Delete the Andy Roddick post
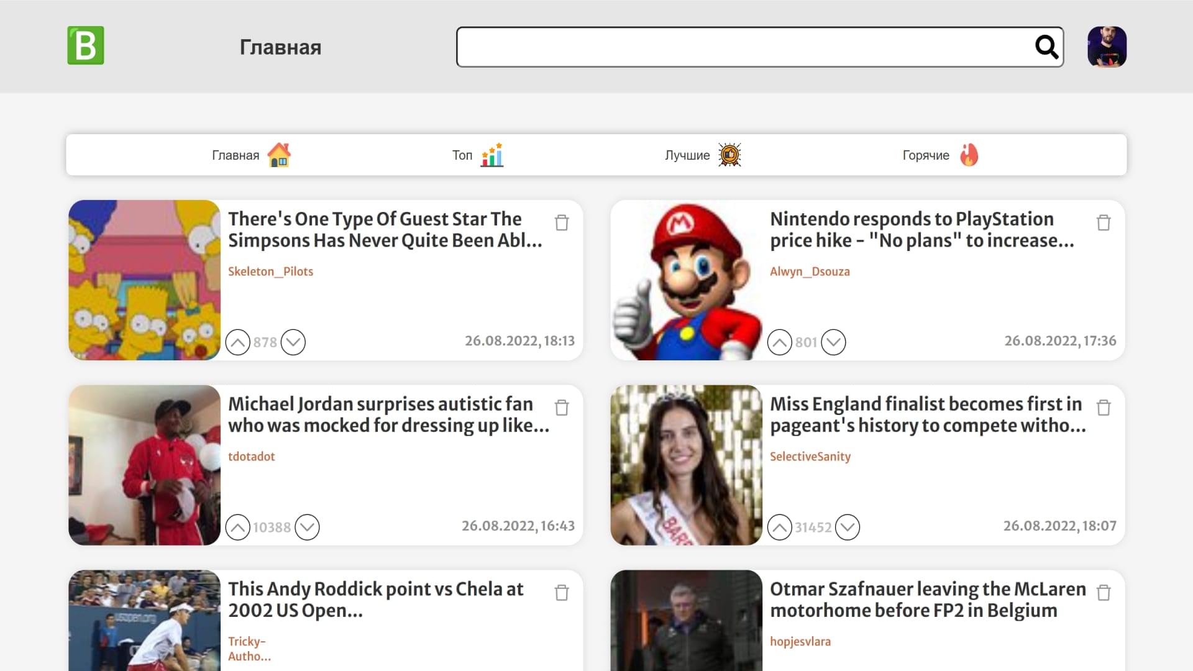Viewport: 1193px width, 671px height. pos(562,593)
